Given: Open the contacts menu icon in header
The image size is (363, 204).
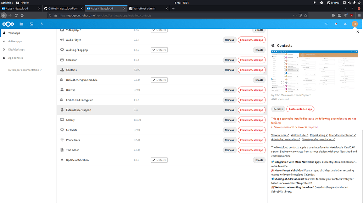Looking at the screenshot, I should tap(345, 24).
